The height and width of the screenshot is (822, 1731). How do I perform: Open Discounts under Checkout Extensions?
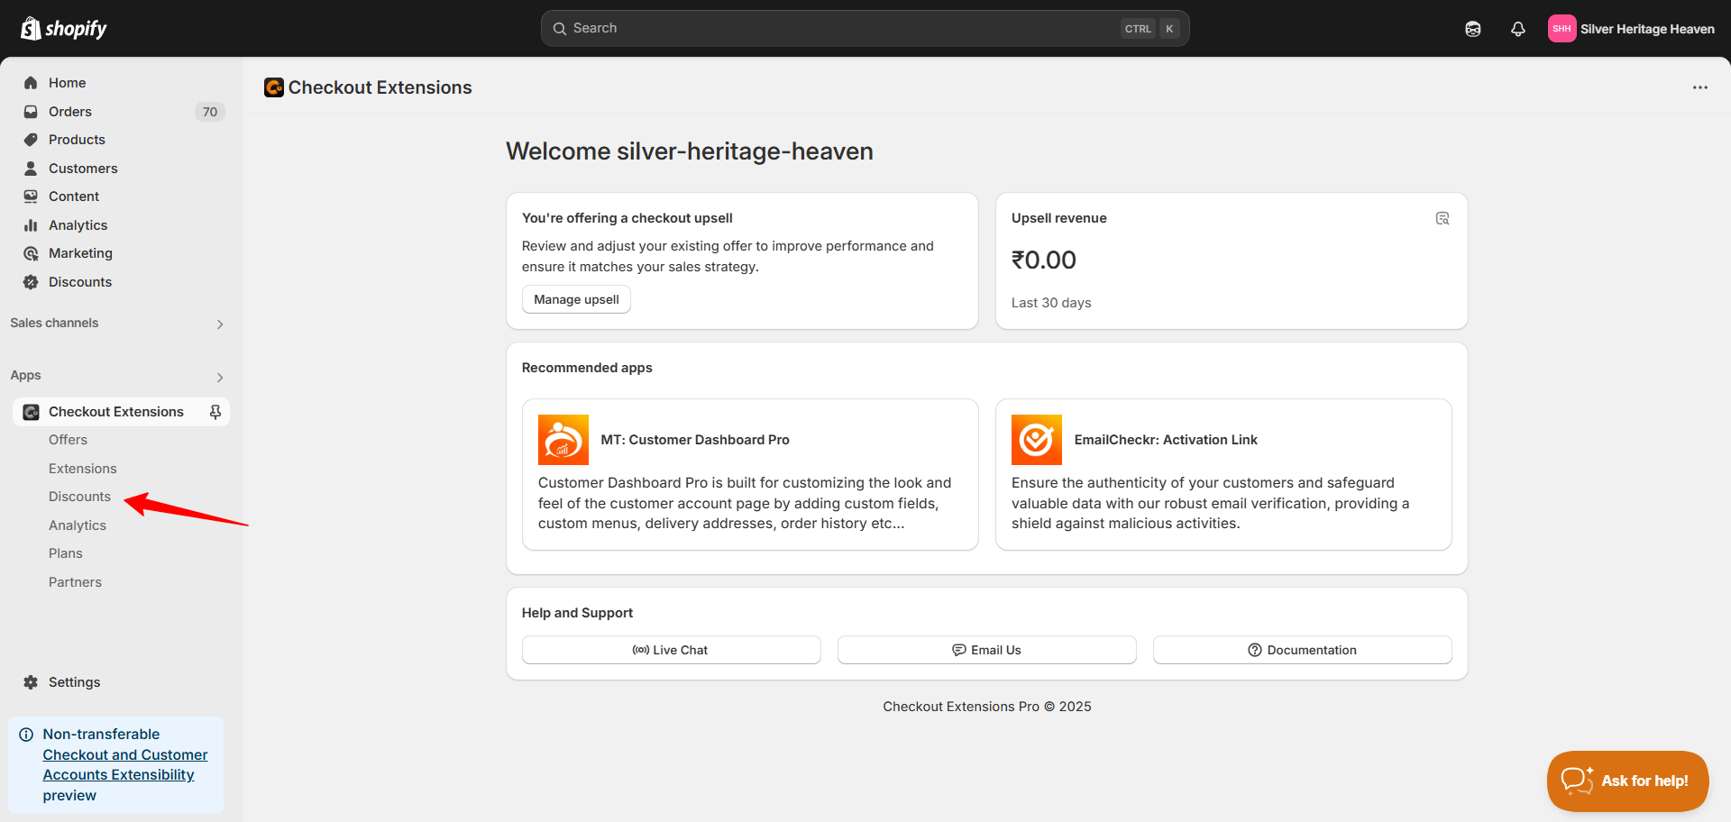point(79,497)
